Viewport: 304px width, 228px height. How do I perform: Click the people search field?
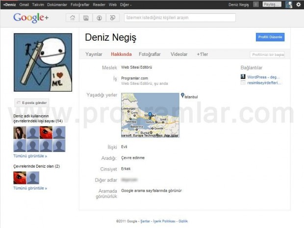click(180, 18)
